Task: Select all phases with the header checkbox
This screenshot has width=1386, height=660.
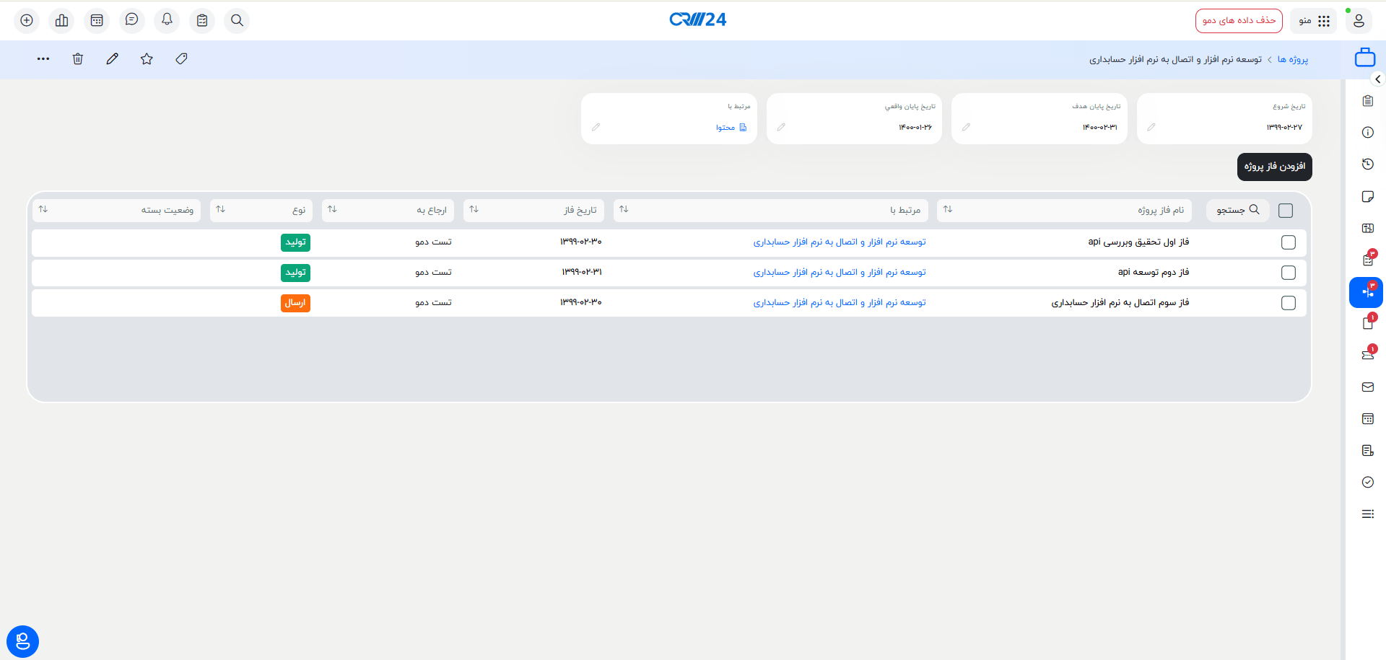Action: point(1285,210)
